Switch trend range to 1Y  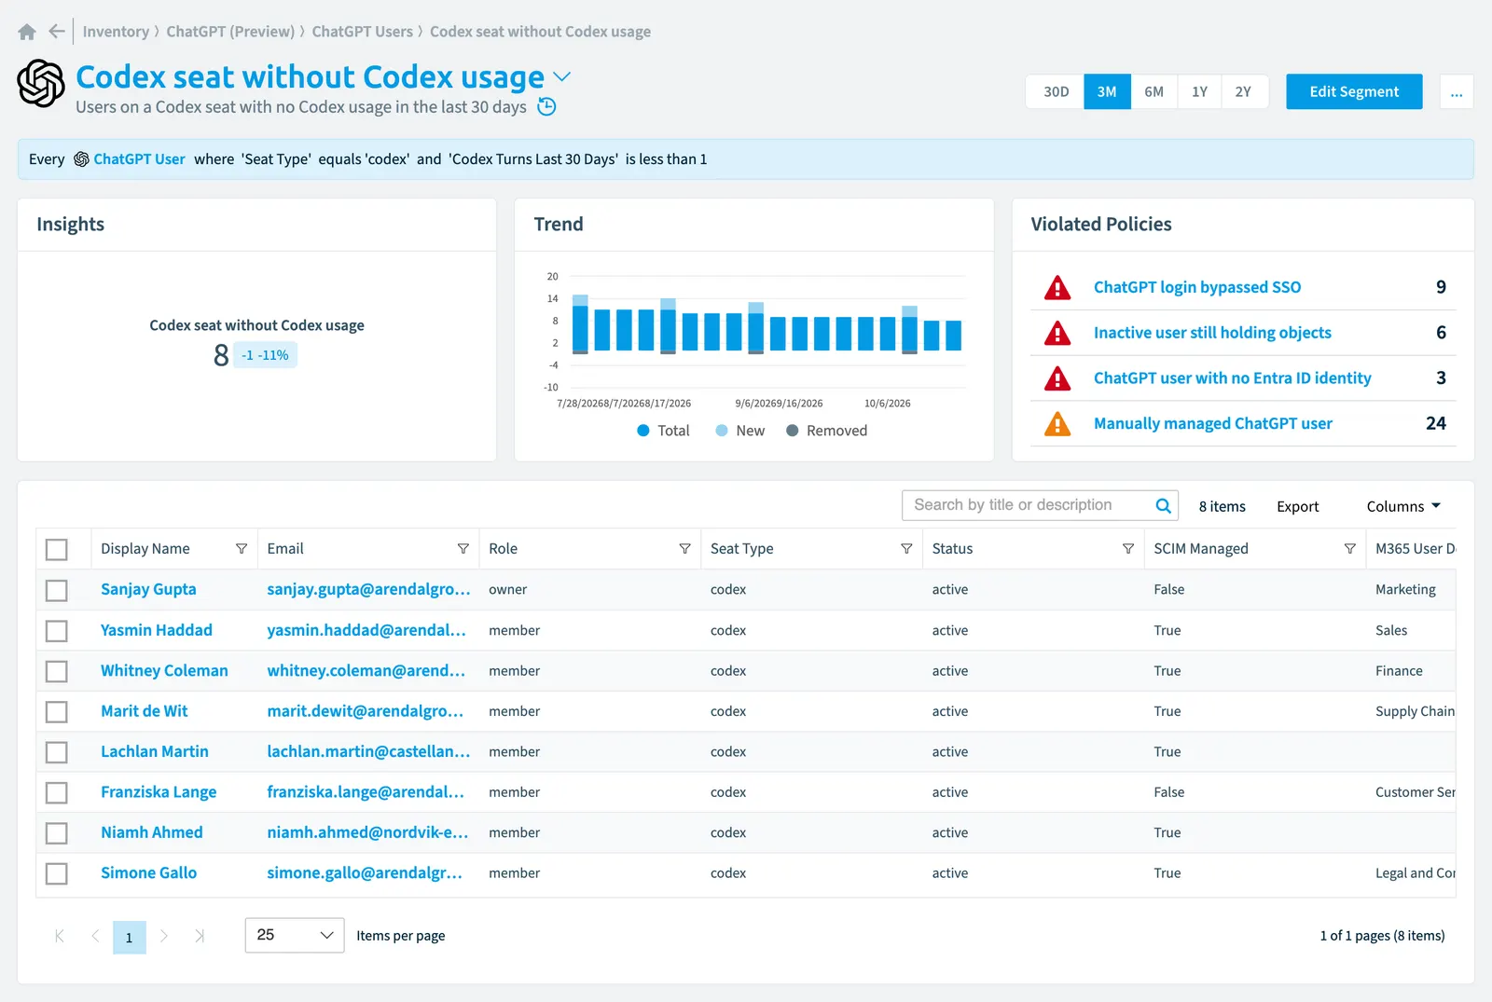[x=1199, y=92]
